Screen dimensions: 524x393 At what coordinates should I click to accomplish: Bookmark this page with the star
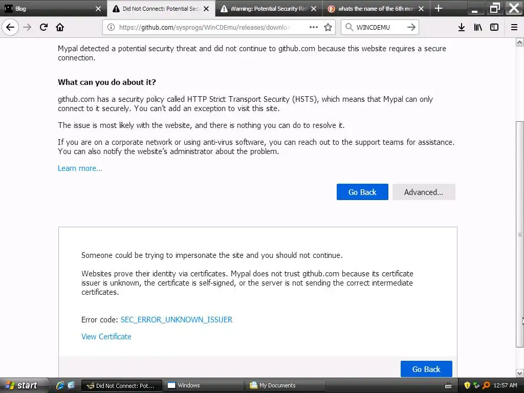[328, 27]
